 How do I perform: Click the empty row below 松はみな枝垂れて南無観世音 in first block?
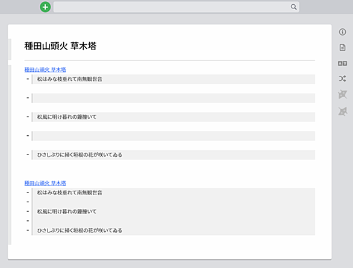173,98
